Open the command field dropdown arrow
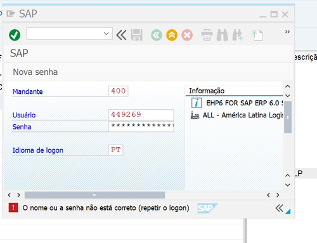Viewport: 317px width, 243px height. point(107,34)
